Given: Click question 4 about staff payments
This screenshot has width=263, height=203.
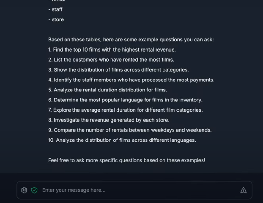Looking at the screenshot, I should [131, 80].
